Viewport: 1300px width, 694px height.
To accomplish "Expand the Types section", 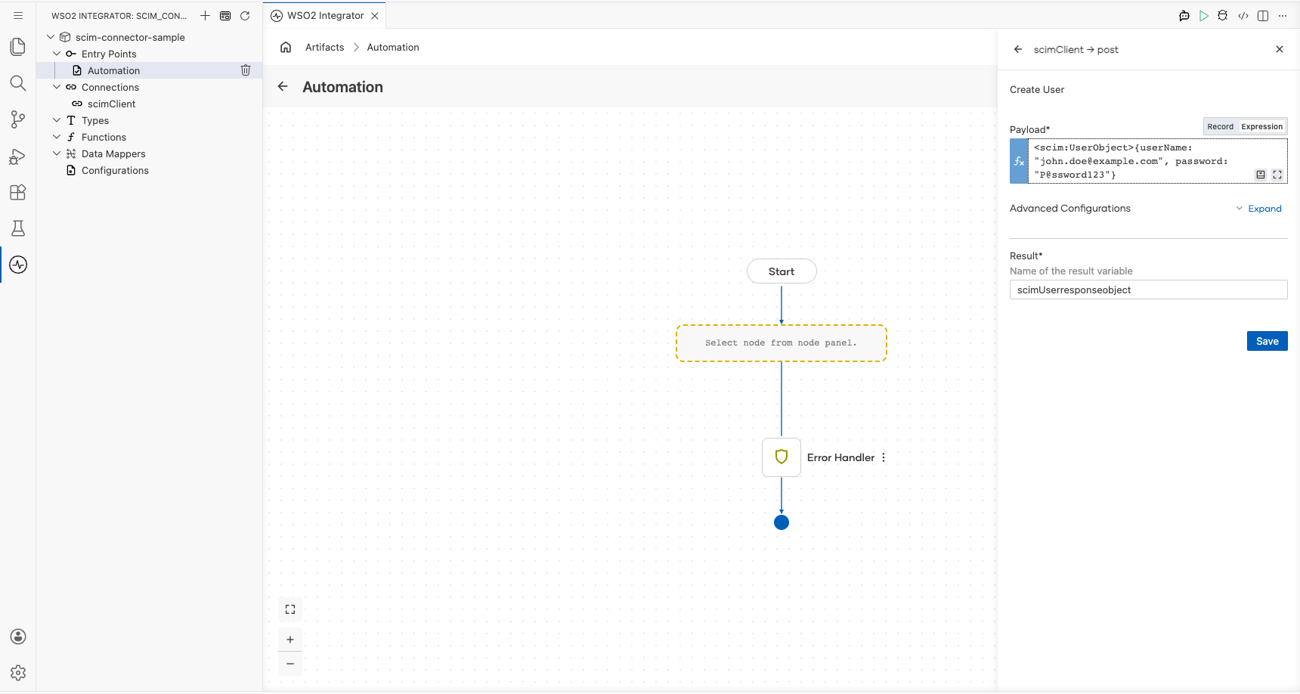I will 57,120.
